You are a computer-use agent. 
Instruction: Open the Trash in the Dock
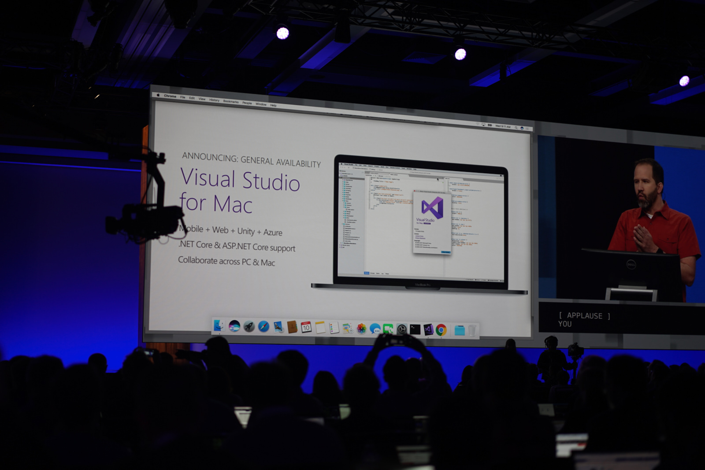(472, 330)
